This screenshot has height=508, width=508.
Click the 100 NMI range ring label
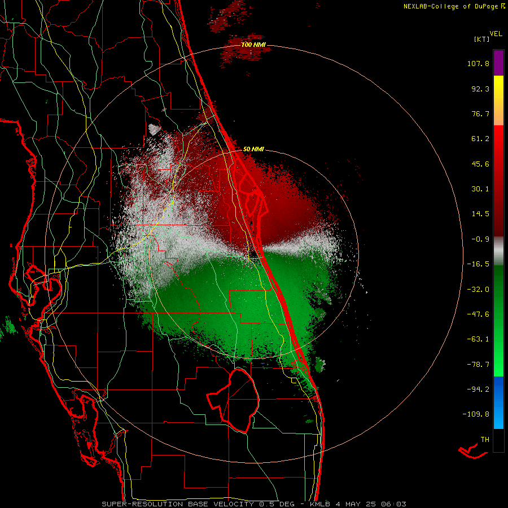[253, 45]
